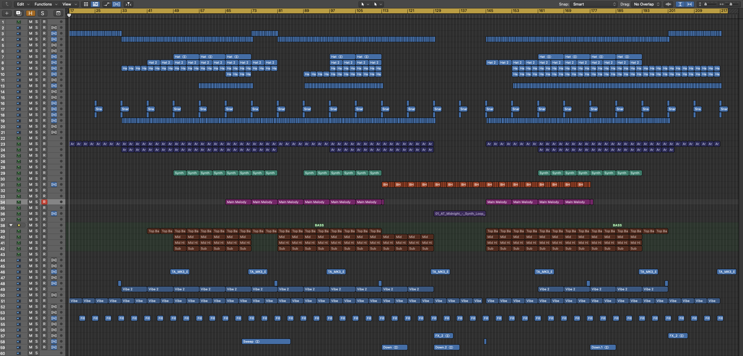743x356 pixels.
Task: Click the track header options popup icon
Action: 58,13
